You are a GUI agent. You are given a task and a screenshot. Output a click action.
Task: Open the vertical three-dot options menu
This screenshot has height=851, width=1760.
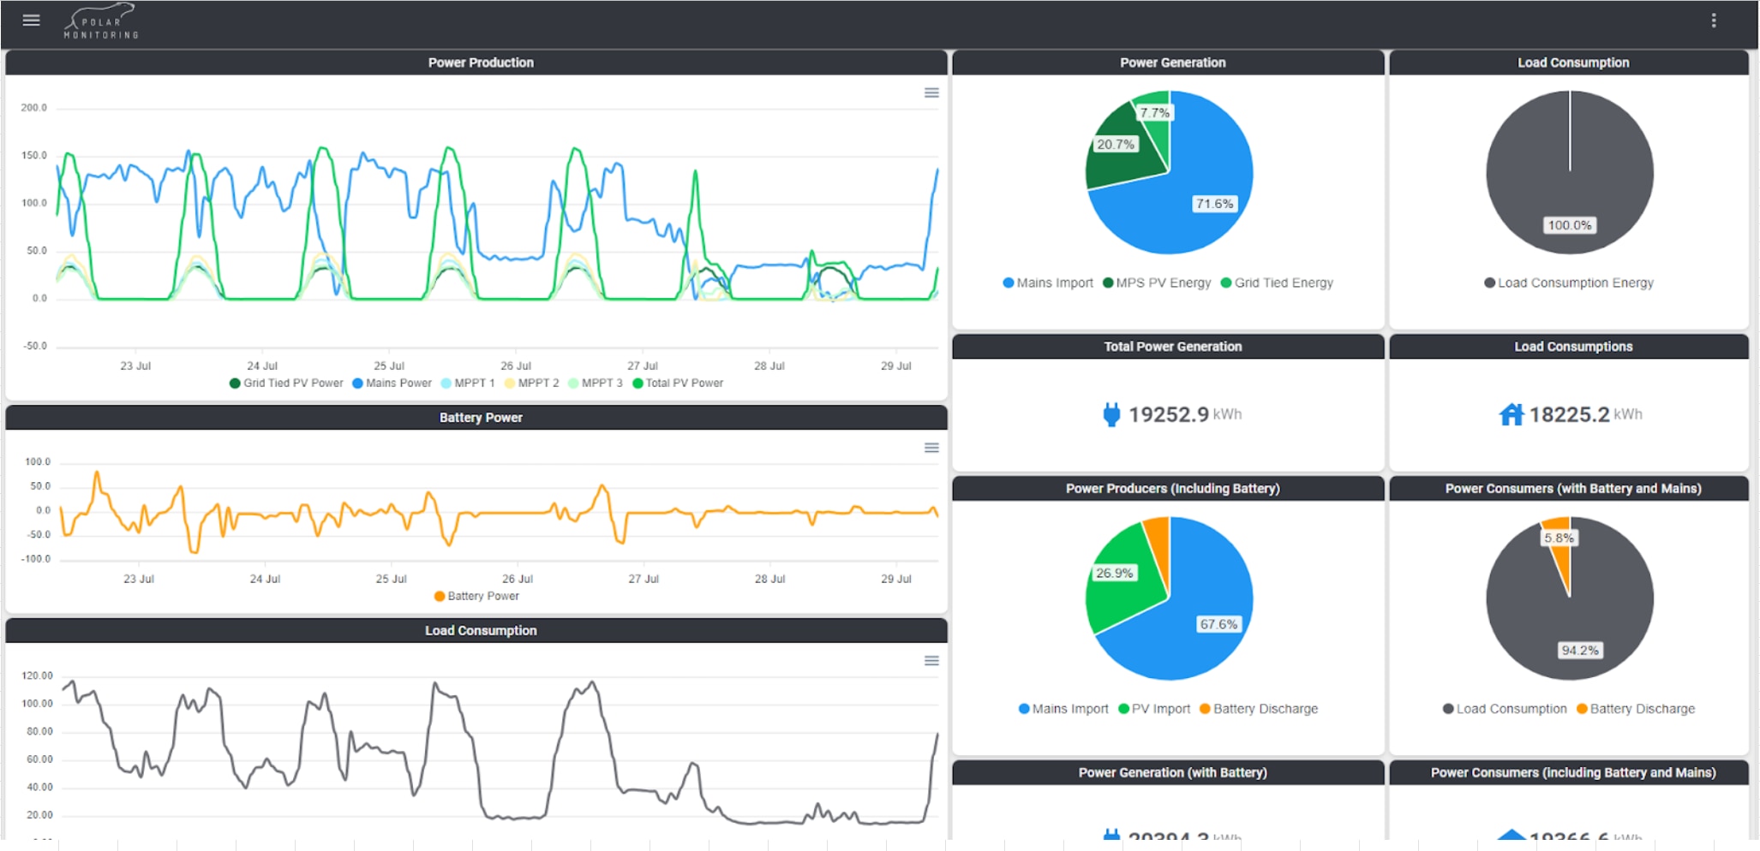[x=1713, y=21]
